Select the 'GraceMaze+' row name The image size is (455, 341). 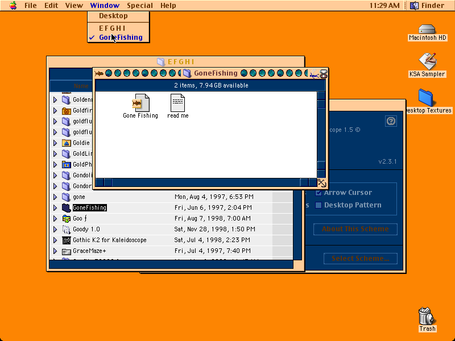coord(89,251)
